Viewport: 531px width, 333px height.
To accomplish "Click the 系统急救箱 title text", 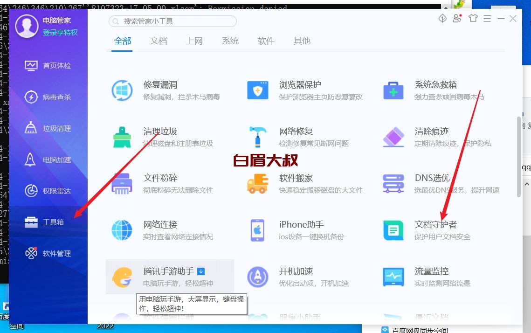I will point(436,85).
